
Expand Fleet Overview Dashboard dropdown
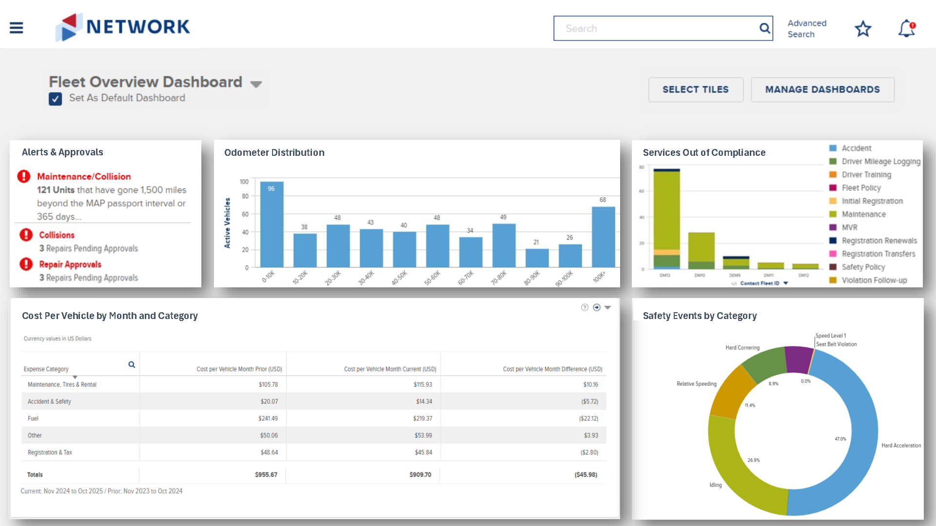tap(256, 84)
